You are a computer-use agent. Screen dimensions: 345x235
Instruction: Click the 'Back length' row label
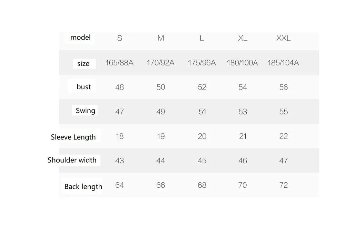coord(83,186)
